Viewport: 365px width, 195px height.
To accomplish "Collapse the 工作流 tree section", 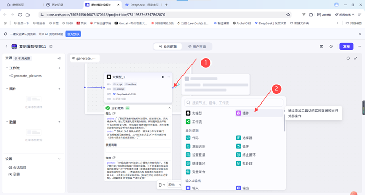I will click(x=7, y=68).
